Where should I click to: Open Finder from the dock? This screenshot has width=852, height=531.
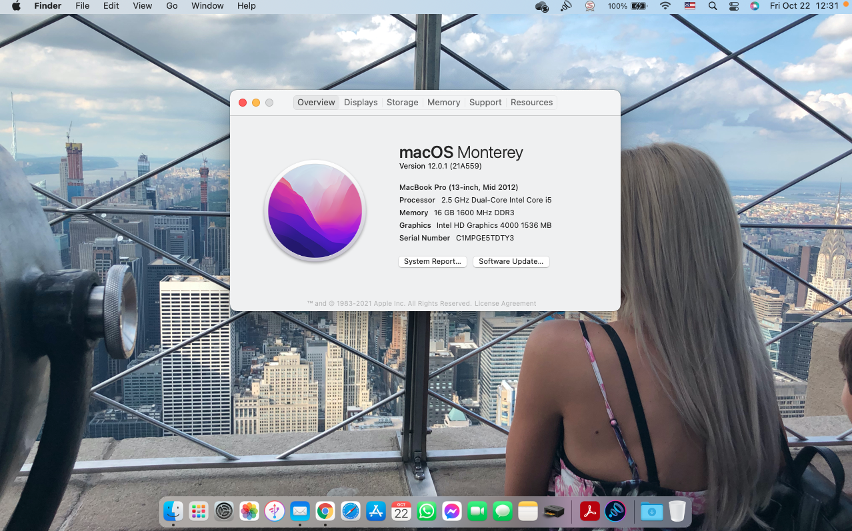pos(173,511)
